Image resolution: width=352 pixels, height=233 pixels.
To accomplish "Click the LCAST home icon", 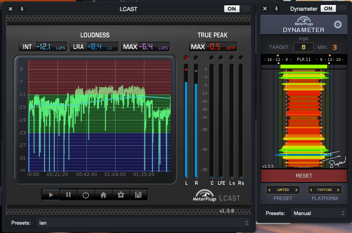I will (103, 195).
